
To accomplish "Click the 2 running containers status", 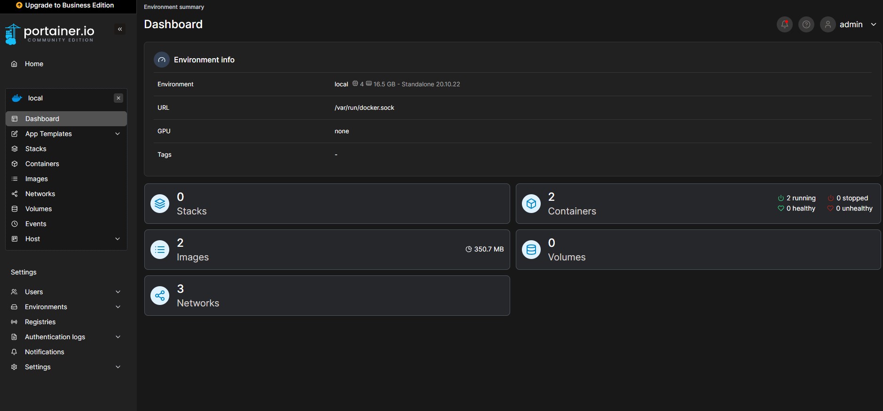I will [797, 198].
